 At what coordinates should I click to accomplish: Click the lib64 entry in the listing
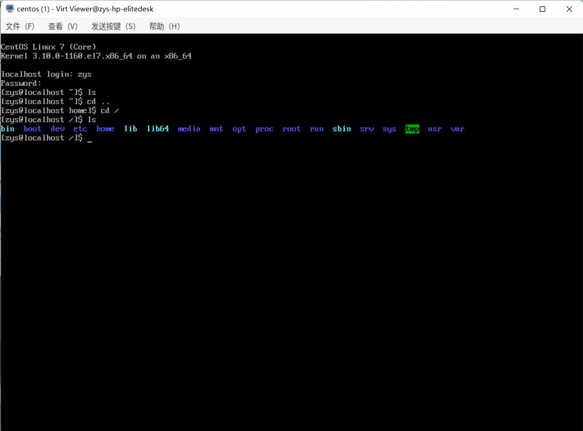[x=158, y=129]
